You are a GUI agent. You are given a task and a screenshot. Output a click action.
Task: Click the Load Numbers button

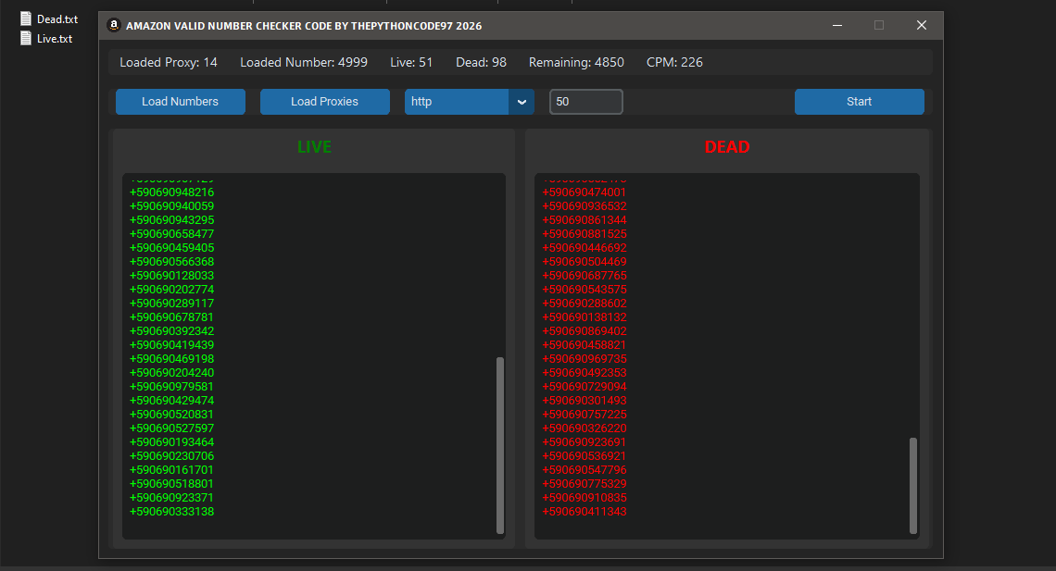(180, 102)
